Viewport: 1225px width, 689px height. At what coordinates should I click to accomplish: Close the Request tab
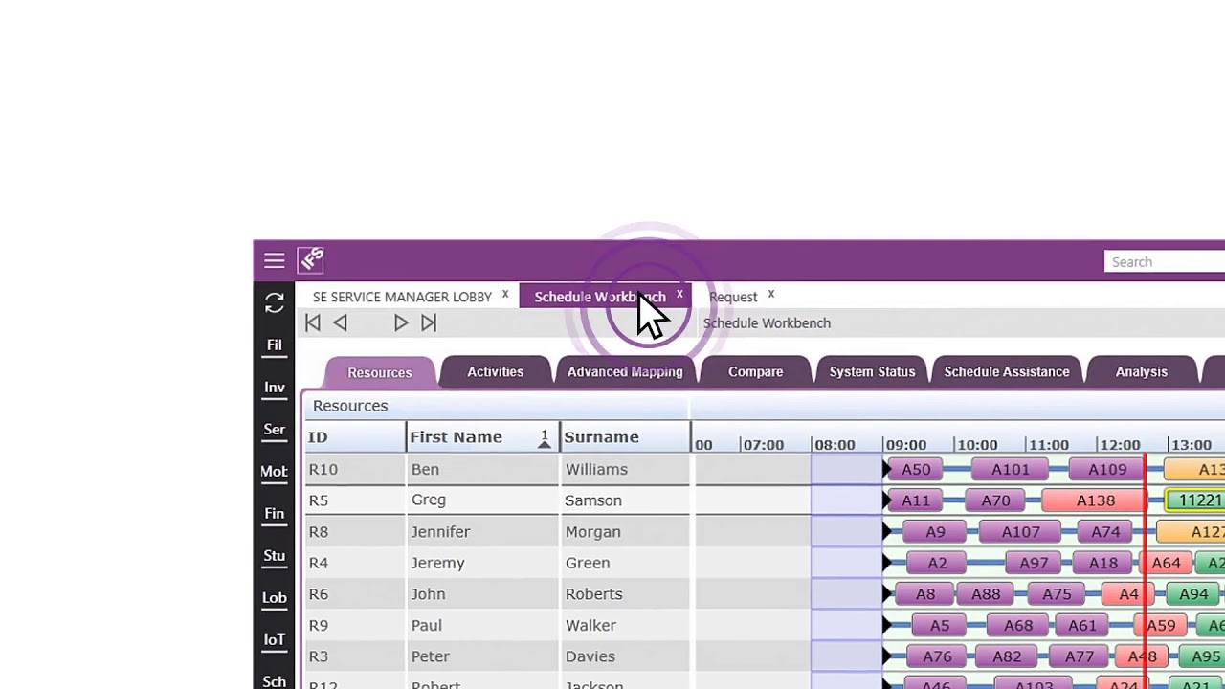point(770,295)
